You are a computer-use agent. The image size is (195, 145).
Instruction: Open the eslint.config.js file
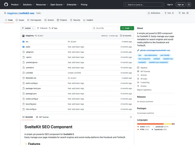click(31, 83)
